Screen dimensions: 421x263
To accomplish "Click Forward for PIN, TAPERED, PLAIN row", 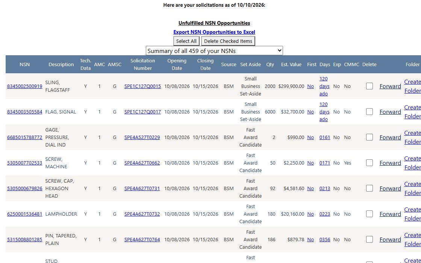I will pos(390,239).
